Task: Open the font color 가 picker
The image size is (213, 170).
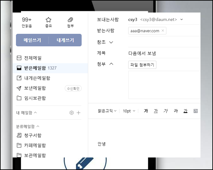Action: click(185, 111)
